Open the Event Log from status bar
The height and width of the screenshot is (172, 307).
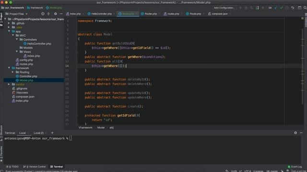(x=295, y=167)
